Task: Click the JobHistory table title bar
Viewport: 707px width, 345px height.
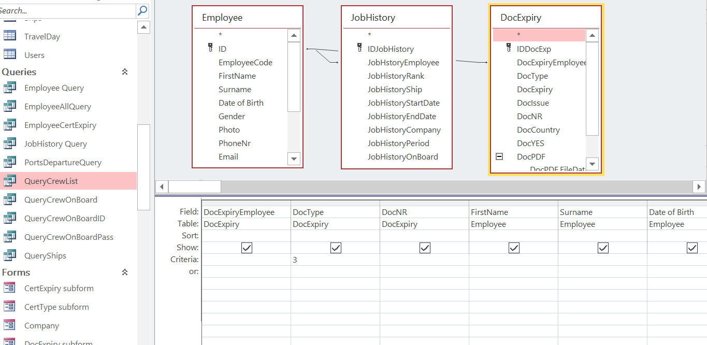Action: (x=397, y=18)
